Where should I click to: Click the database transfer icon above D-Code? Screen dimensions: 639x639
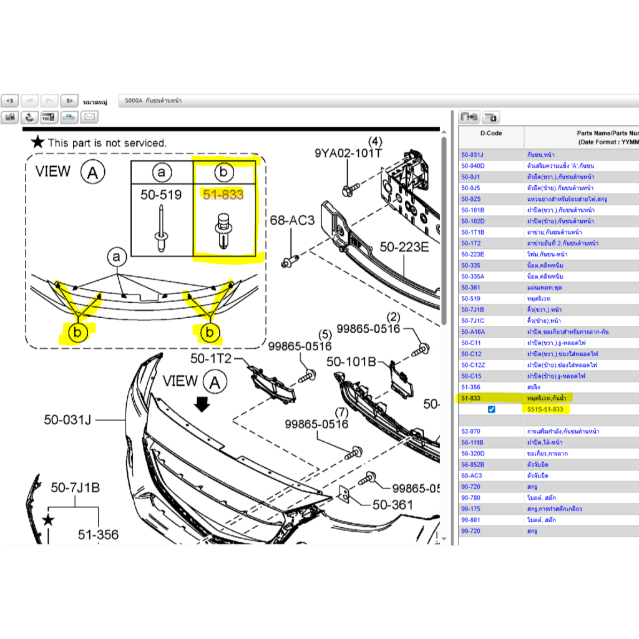(469, 117)
